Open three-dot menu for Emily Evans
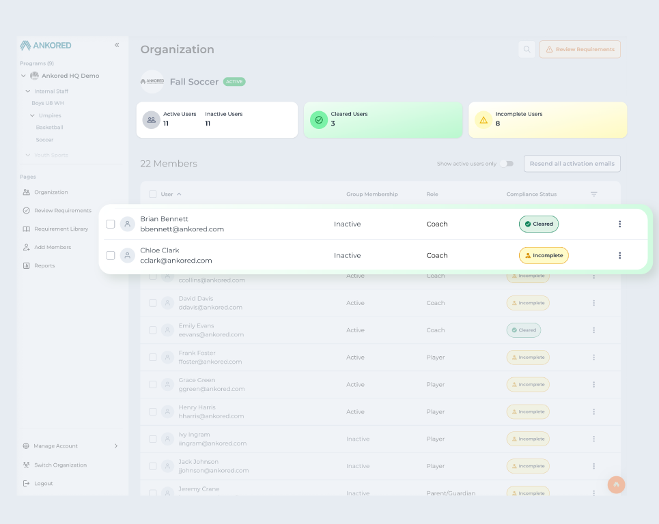Image resolution: width=659 pixels, height=524 pixels. pos(593,330)
